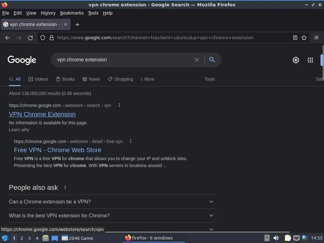324x243 pixels.
Task: Open removable media eject tray icon
Action: pyautogui.click(x=267, y=238)
